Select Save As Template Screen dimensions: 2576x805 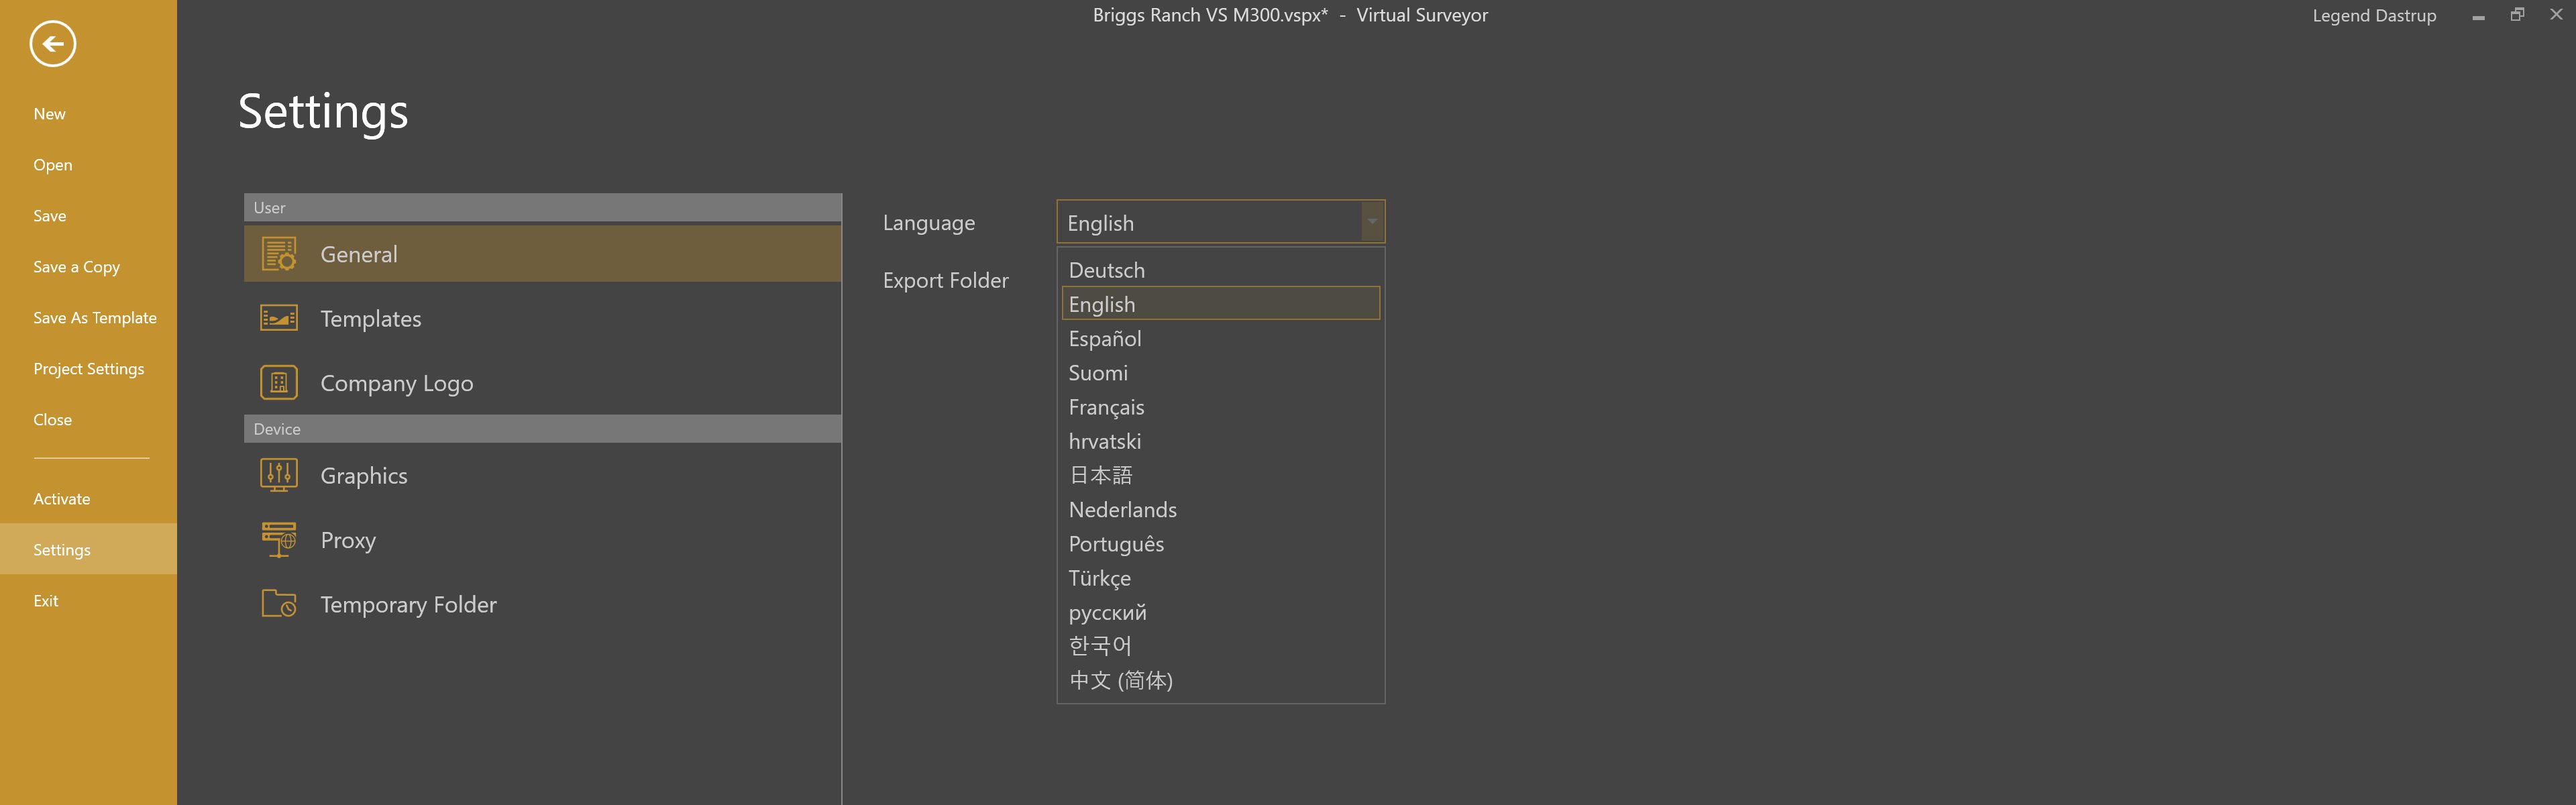[88, 318]
